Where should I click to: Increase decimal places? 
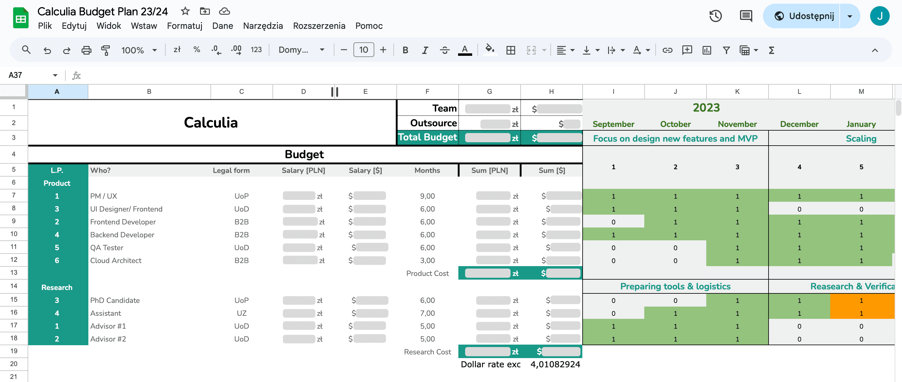[x=236, y=50]
